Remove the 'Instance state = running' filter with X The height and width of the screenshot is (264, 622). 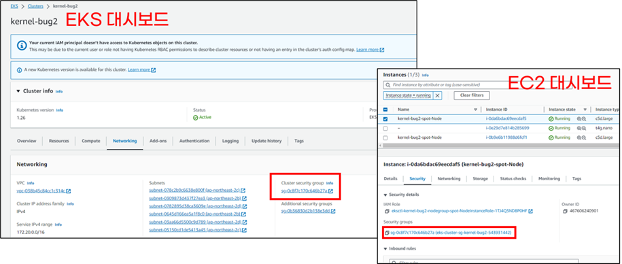pos(437,96)
